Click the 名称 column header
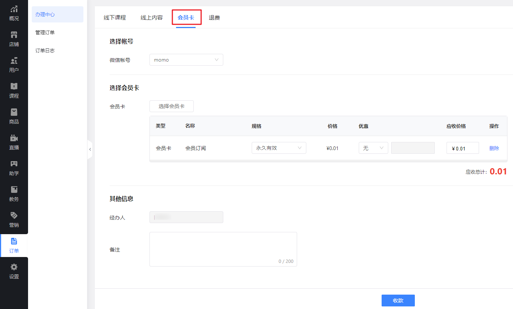 pyautogui.click(x=190, y=126)
